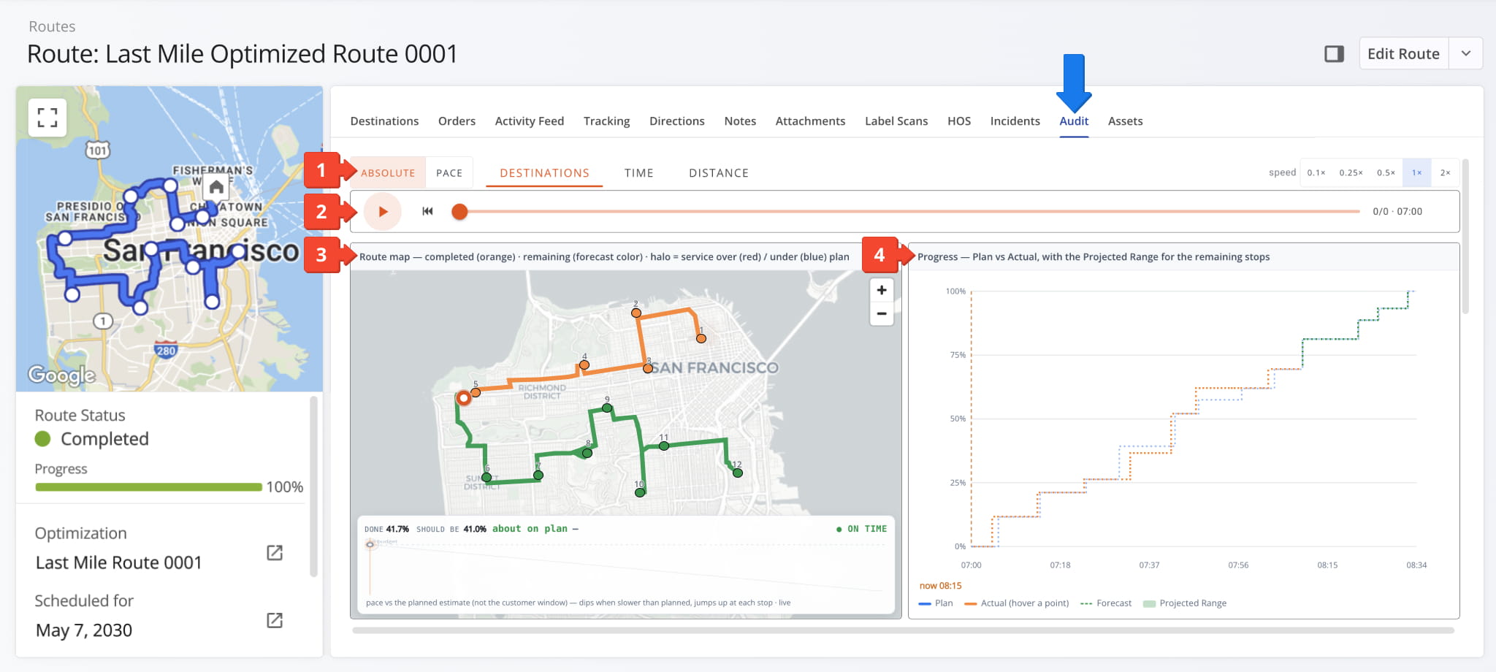Click the route progress bar
Image resolution: width=1496 pixels, height=672 pixels.
pos(148,487)
